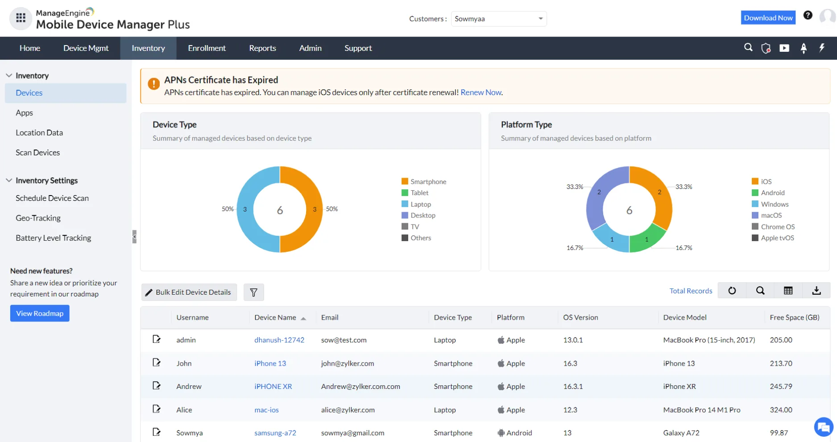This screenshot has height=442, width=837.
Task: Click the table search magnifier icon
Action: (760, 291)
